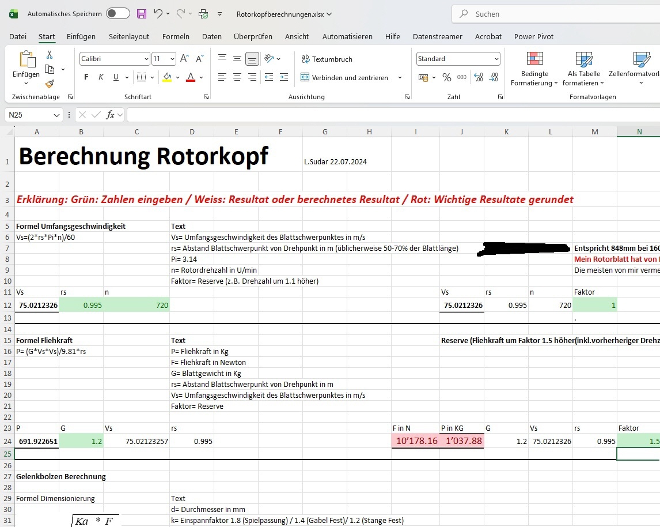
Task: Open Als Tabelle formatieren menu
Action: [x=583, y=69]
